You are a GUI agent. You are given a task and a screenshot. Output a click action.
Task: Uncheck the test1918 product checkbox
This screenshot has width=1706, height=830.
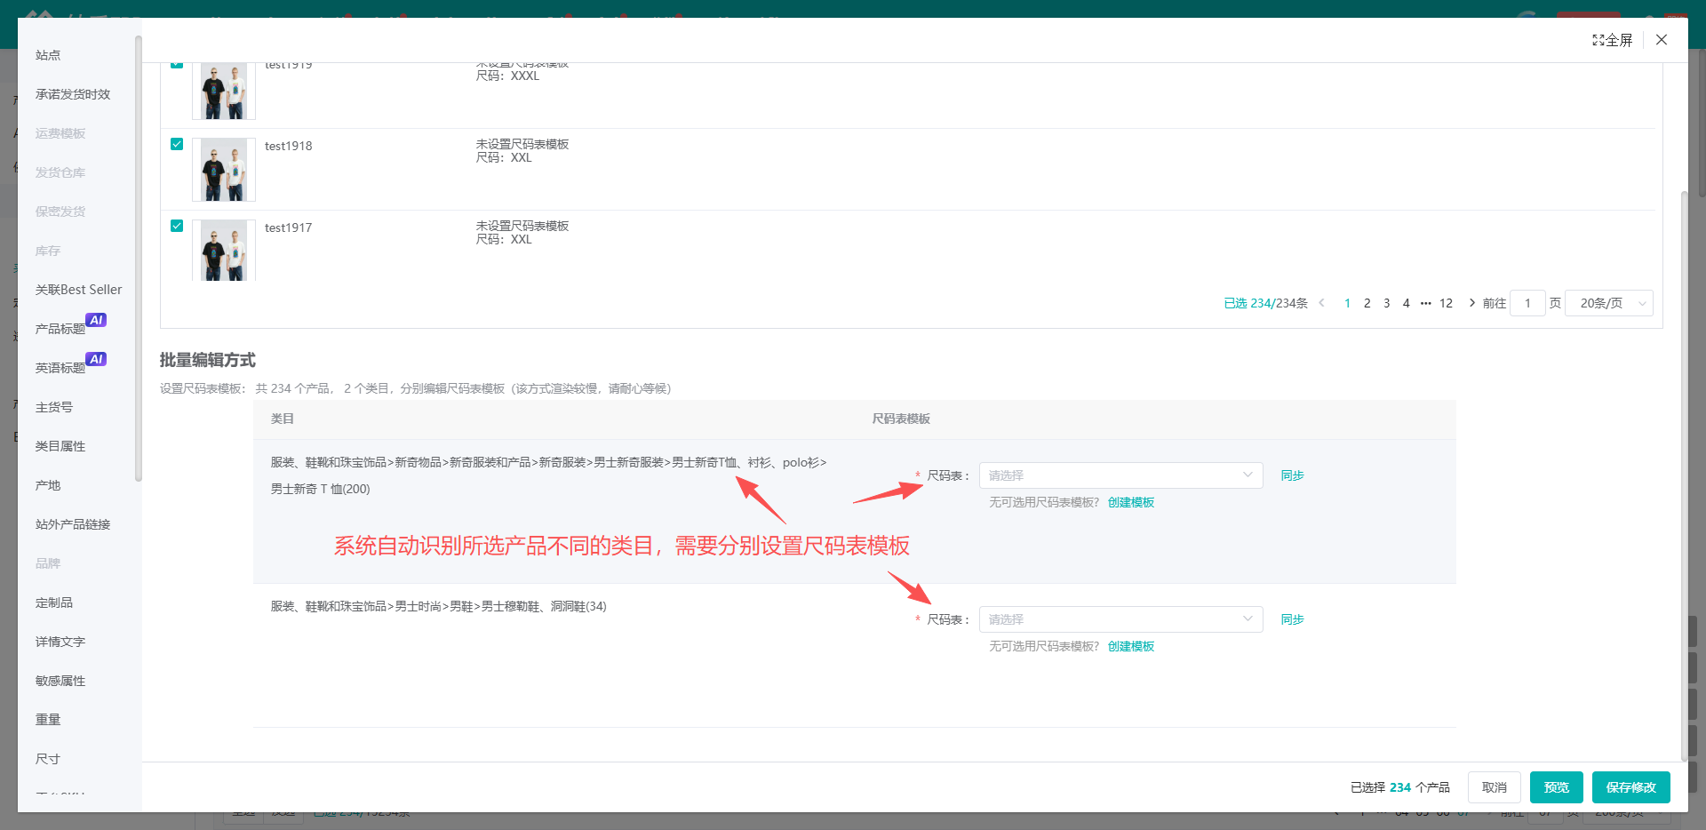177,144
